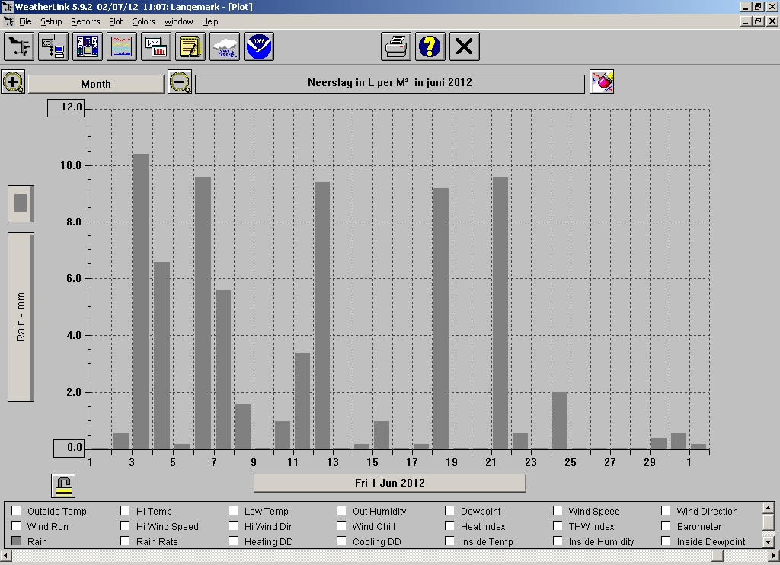This screenshot has width=780, height=565.
Task: Tick the Barometer checkbox
Action: [666, 525]
